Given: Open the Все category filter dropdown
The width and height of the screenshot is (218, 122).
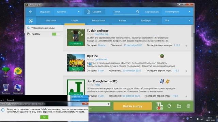Looking at the screenshot, I should (177, 20).
